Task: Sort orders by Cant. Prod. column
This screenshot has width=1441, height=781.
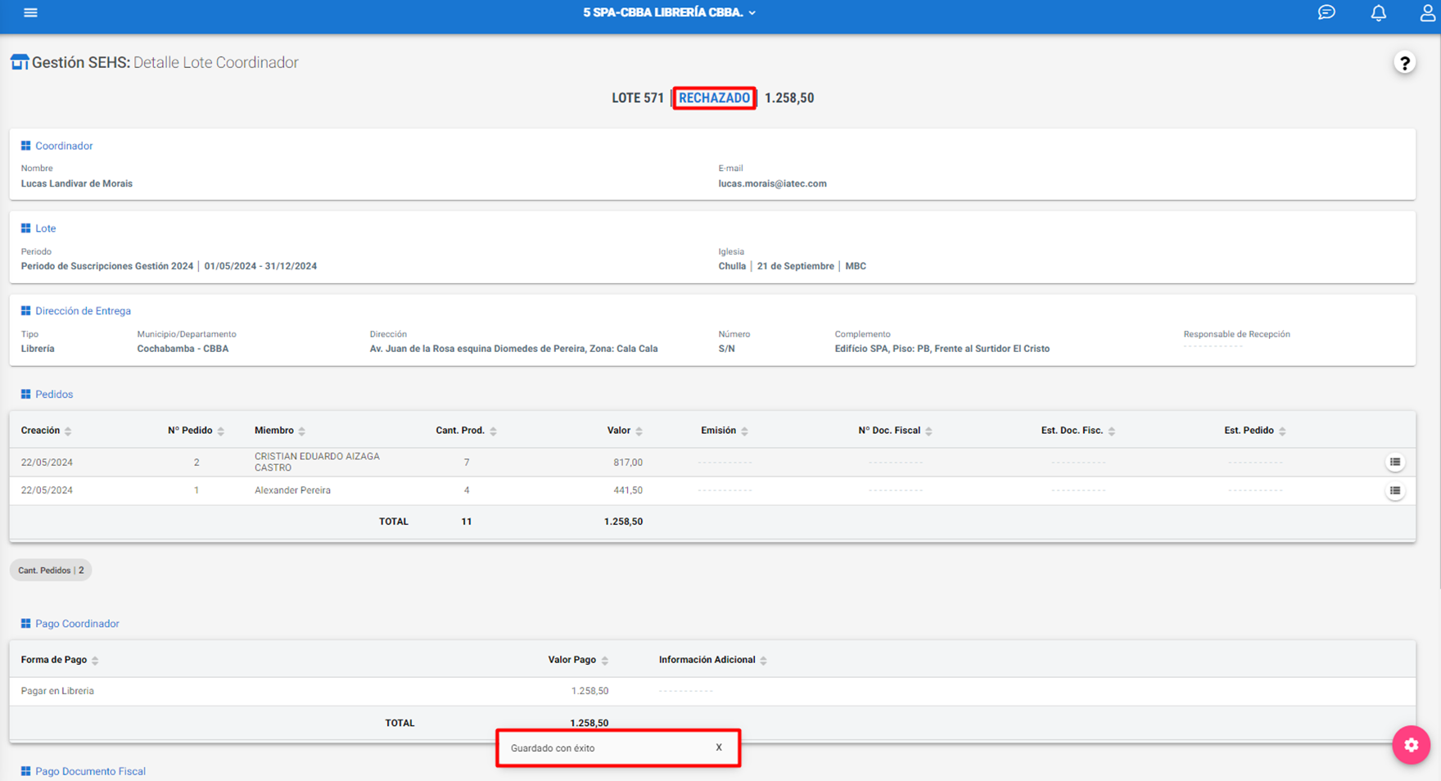Action: pos(466,431)
